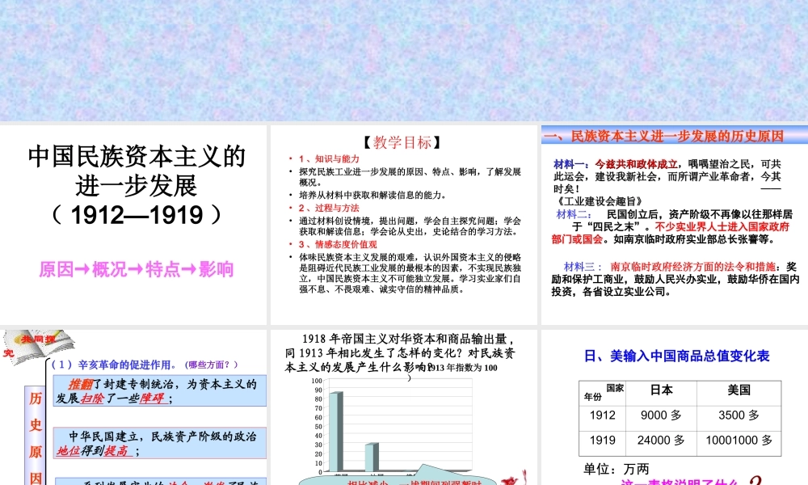Click the red heading 3、情感态度价值观
808x485 pixels.
click(x=338, y=244)
